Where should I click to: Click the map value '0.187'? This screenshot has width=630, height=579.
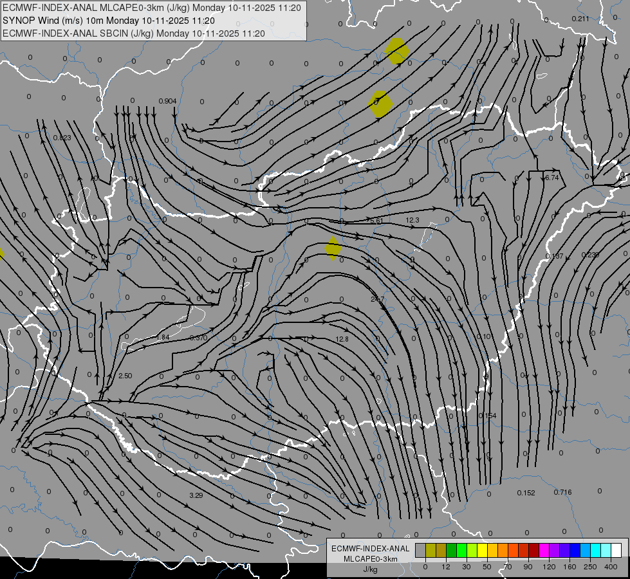555,256
